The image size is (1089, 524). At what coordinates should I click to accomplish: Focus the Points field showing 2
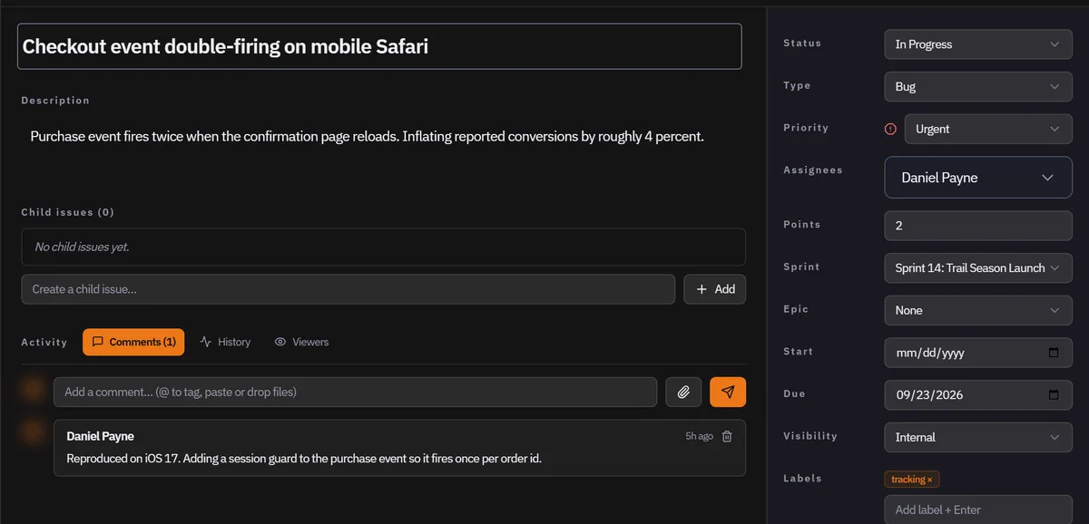pos(978,225)
